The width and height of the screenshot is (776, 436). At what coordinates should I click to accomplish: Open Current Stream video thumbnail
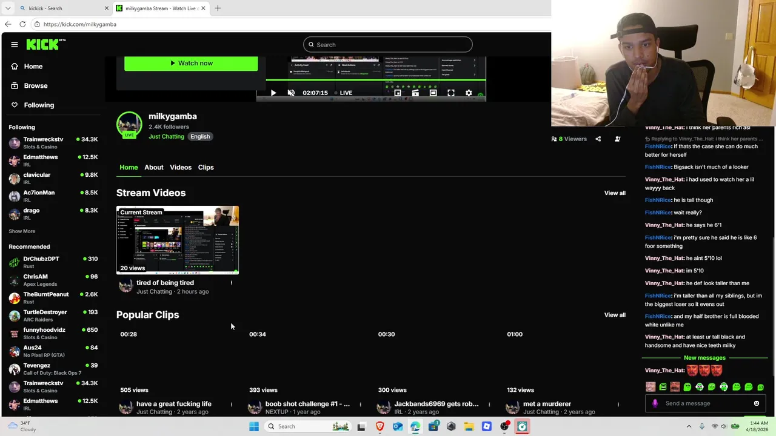point(178,240)
